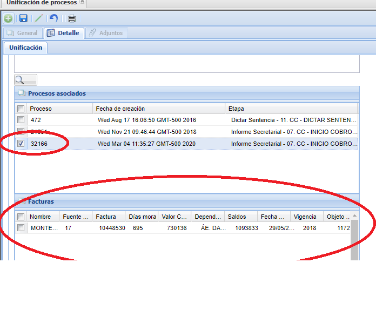This screenshot has width=376, height=330.
Task: Sort by Días mora column header
Action: 142,217
